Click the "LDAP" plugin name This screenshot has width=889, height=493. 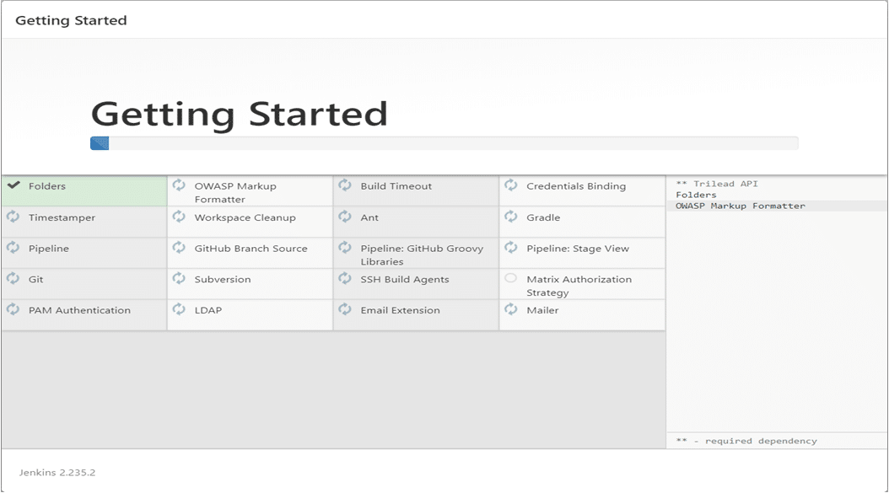208,310
